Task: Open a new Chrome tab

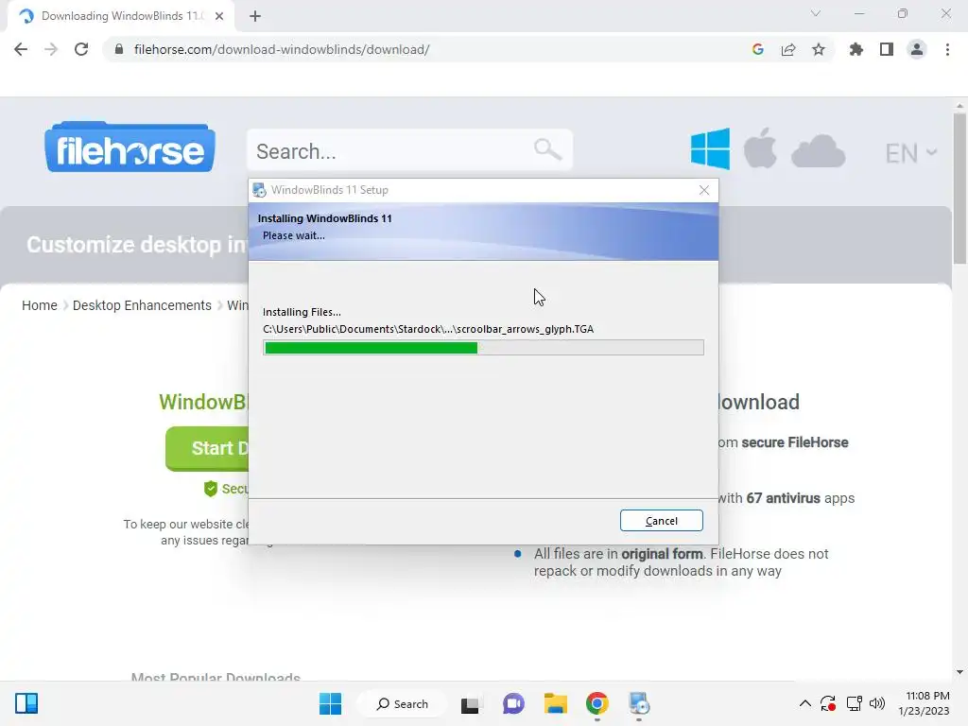Action: pyautogui.click(x=255, y=16)
